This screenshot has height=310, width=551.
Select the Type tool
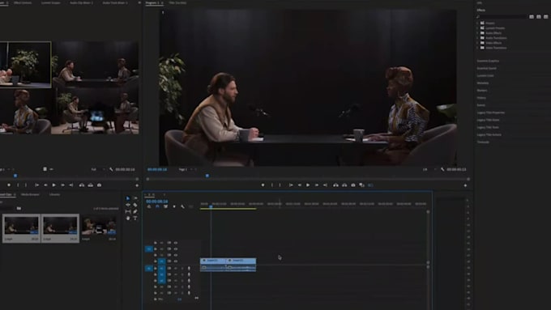coord(135,219)
